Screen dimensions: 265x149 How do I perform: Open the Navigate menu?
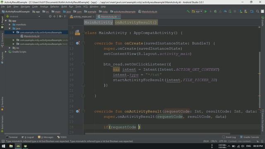point(25,7)
